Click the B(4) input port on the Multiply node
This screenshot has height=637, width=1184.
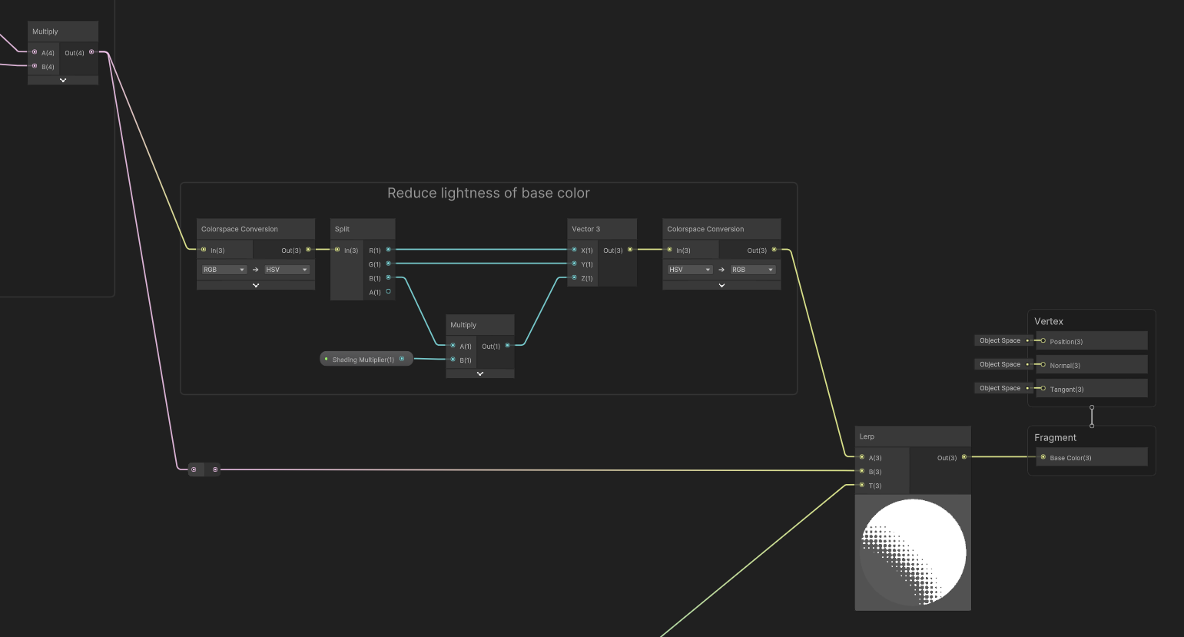34,66
